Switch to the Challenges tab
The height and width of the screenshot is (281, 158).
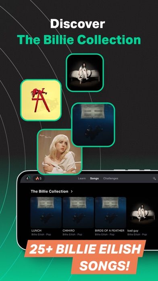(111, 178)
